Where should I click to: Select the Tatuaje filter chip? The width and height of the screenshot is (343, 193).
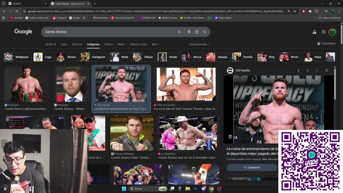coord(218,57)
